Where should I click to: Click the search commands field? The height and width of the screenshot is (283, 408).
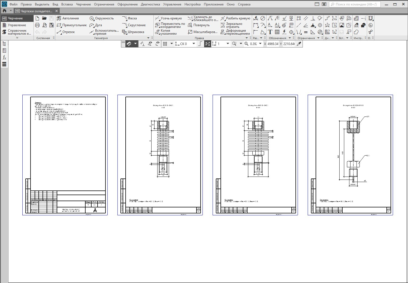click(x=355, y=4)
